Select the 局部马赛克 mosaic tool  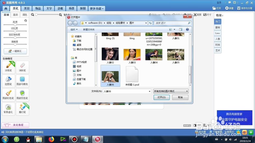[x=22, y=81]
